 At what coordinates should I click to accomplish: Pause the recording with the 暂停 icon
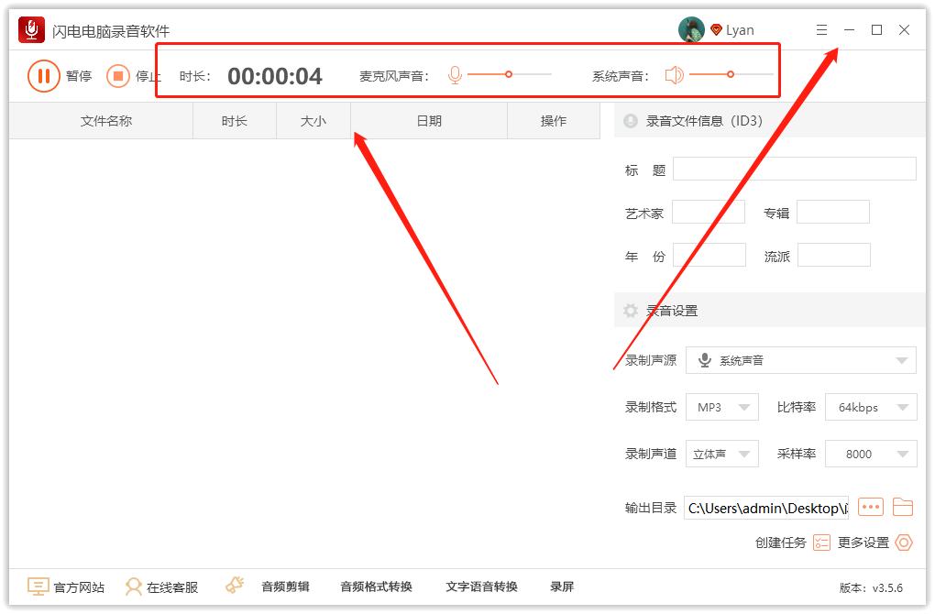[43, 76]
